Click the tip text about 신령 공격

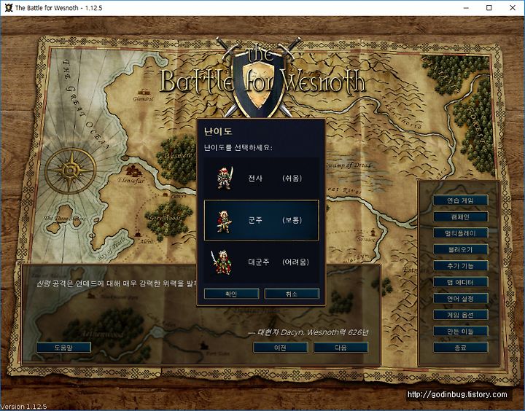pyautogui.click(x=117, y=283)
